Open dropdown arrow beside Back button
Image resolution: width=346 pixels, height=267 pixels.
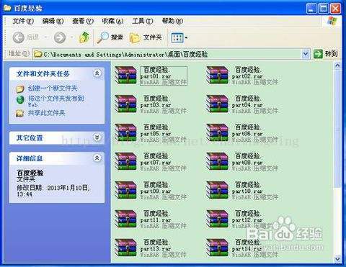coord(45,37)
